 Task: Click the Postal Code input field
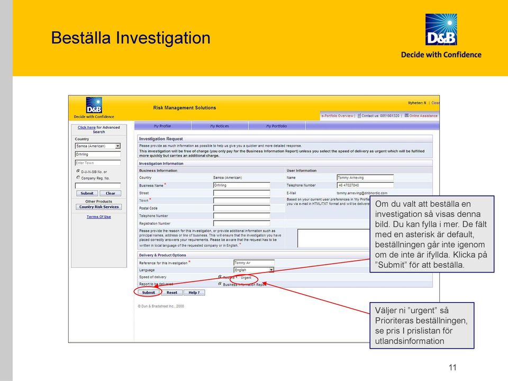point(241,208)
